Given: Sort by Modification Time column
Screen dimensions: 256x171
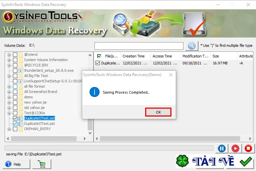Looking at the screenshot, I should click(195, 56).
